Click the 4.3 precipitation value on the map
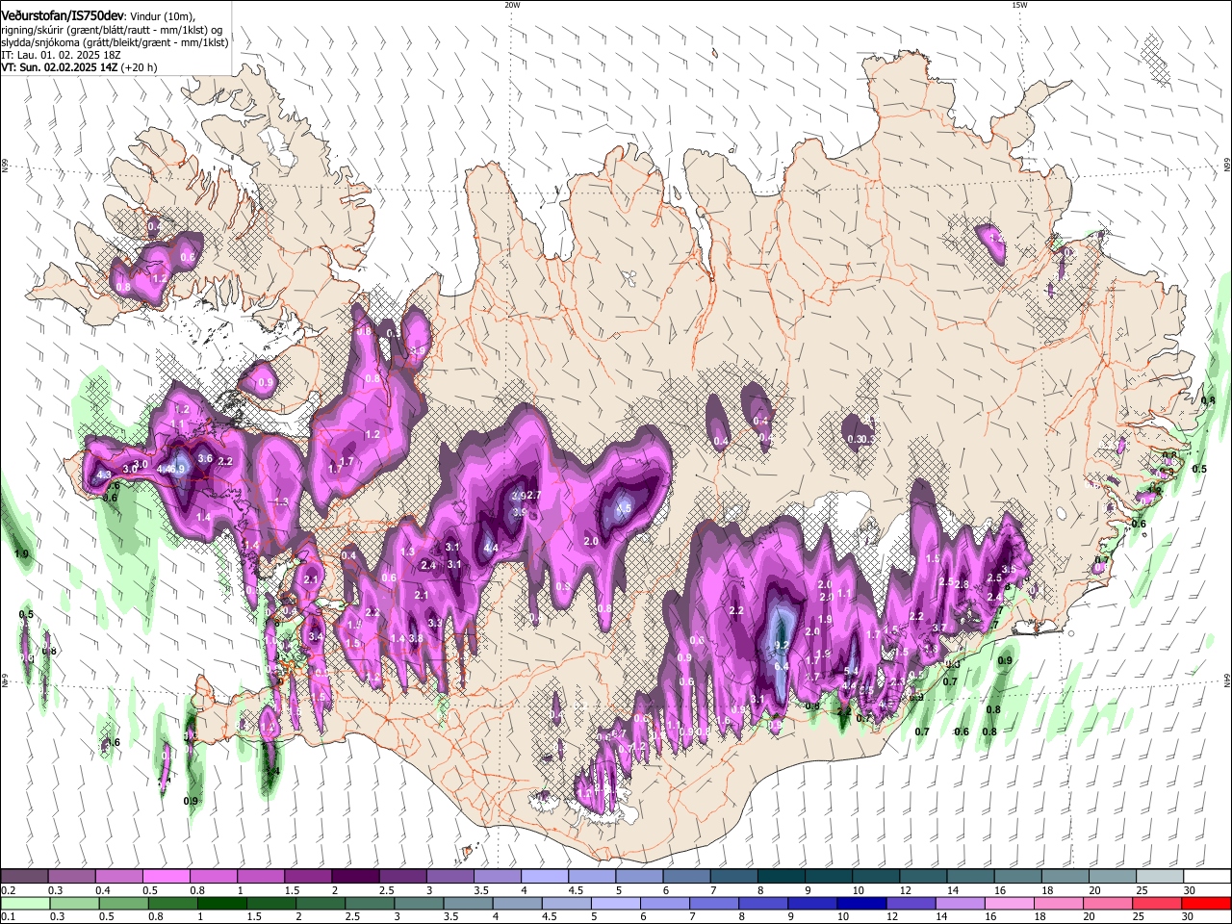Screen dimensions: 1232x924 pyautogui.click(x=105, y=475)
